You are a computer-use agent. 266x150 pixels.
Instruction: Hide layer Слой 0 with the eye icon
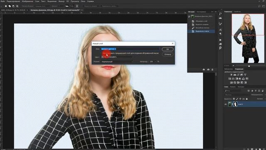[x=225, y=104]
